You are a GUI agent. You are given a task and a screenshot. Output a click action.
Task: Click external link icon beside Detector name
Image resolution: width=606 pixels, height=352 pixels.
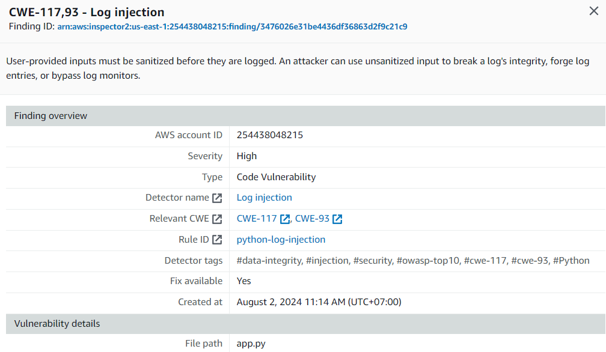pyautogui.click(x=217, y=198)
